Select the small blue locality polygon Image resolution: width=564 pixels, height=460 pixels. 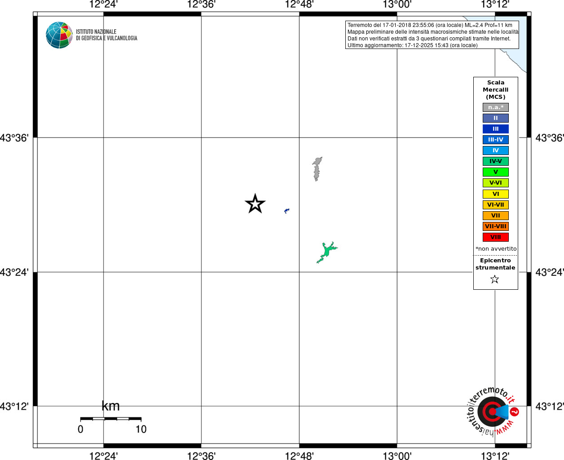point(286,211)
